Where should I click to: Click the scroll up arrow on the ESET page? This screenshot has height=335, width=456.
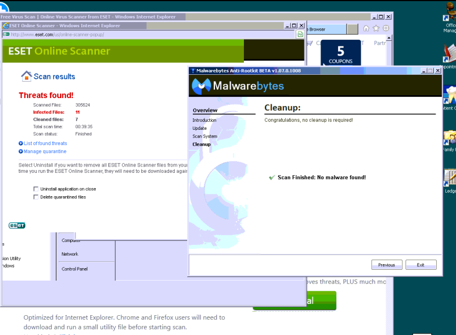pyautogui.click(x=389, y=38)
